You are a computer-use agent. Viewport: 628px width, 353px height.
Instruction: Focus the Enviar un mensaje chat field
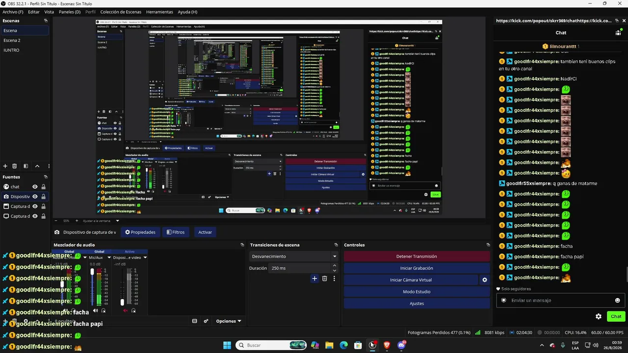coord(560,301)
